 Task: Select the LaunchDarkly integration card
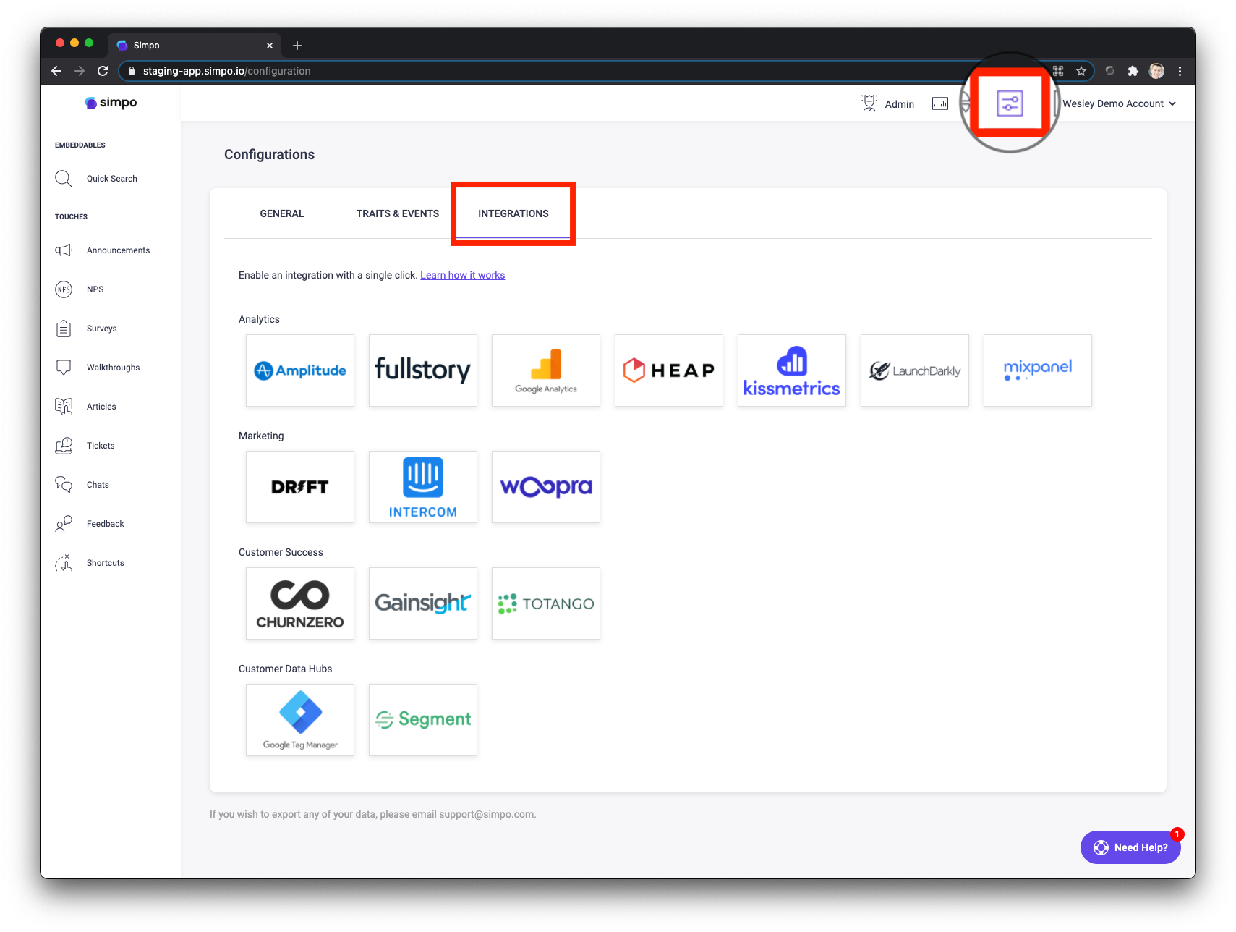(x=915, y=370)
